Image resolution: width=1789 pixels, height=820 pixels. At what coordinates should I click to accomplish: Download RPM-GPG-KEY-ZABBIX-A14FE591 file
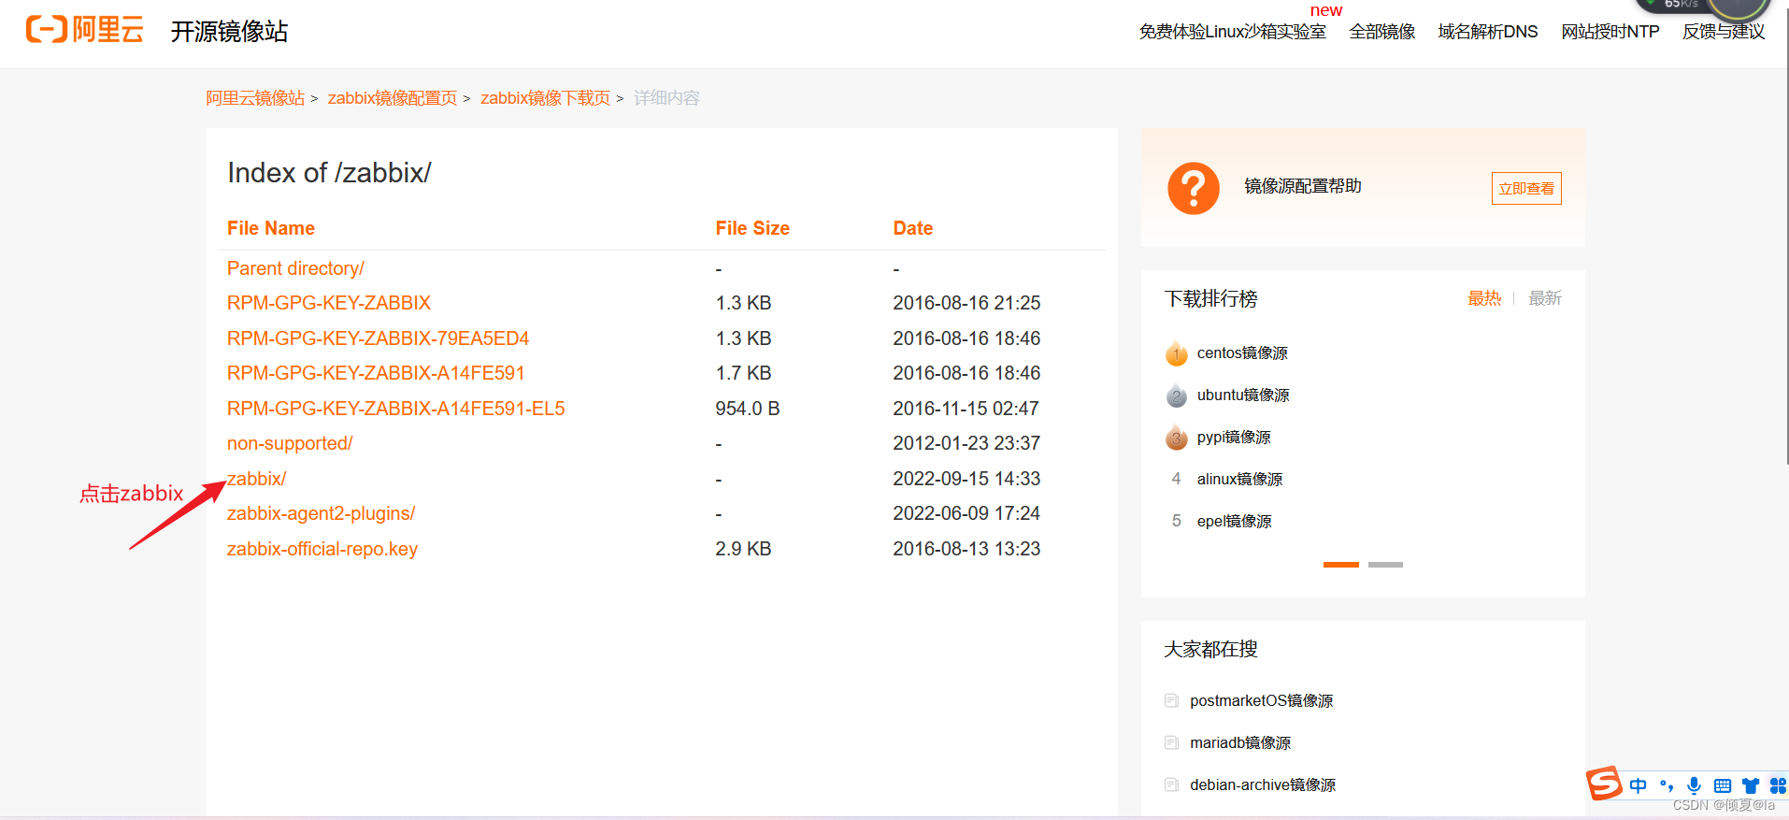pos(376,373)
